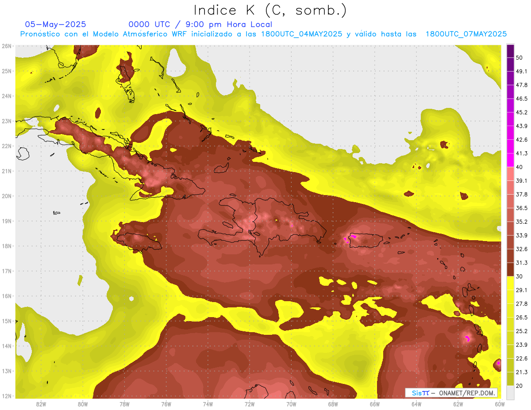This screenshot has width=531, height=410.
Task: Click the '31.3' colorbar value
Action: pyautogui.click(x=522, y=263)
